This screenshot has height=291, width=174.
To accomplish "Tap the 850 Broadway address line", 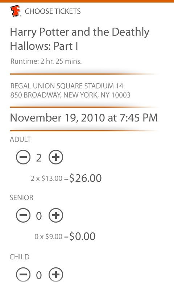I will tap(70, 95).
